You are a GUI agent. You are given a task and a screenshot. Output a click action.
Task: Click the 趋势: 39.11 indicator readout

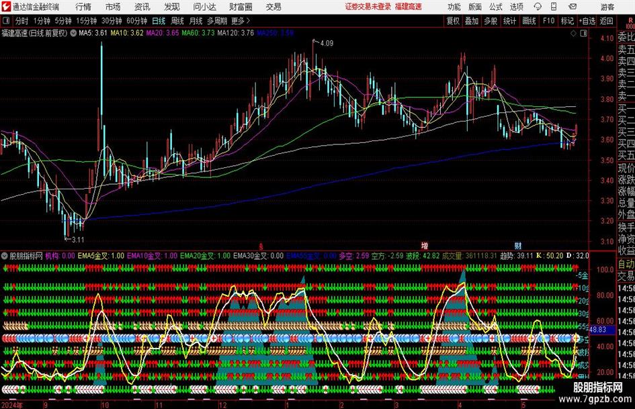tap(516, 256)
